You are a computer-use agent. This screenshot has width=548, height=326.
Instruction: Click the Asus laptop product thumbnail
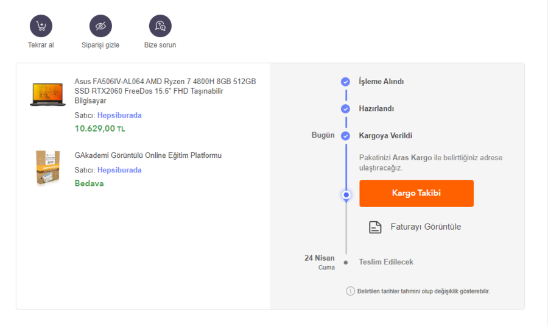coord(47,94)
